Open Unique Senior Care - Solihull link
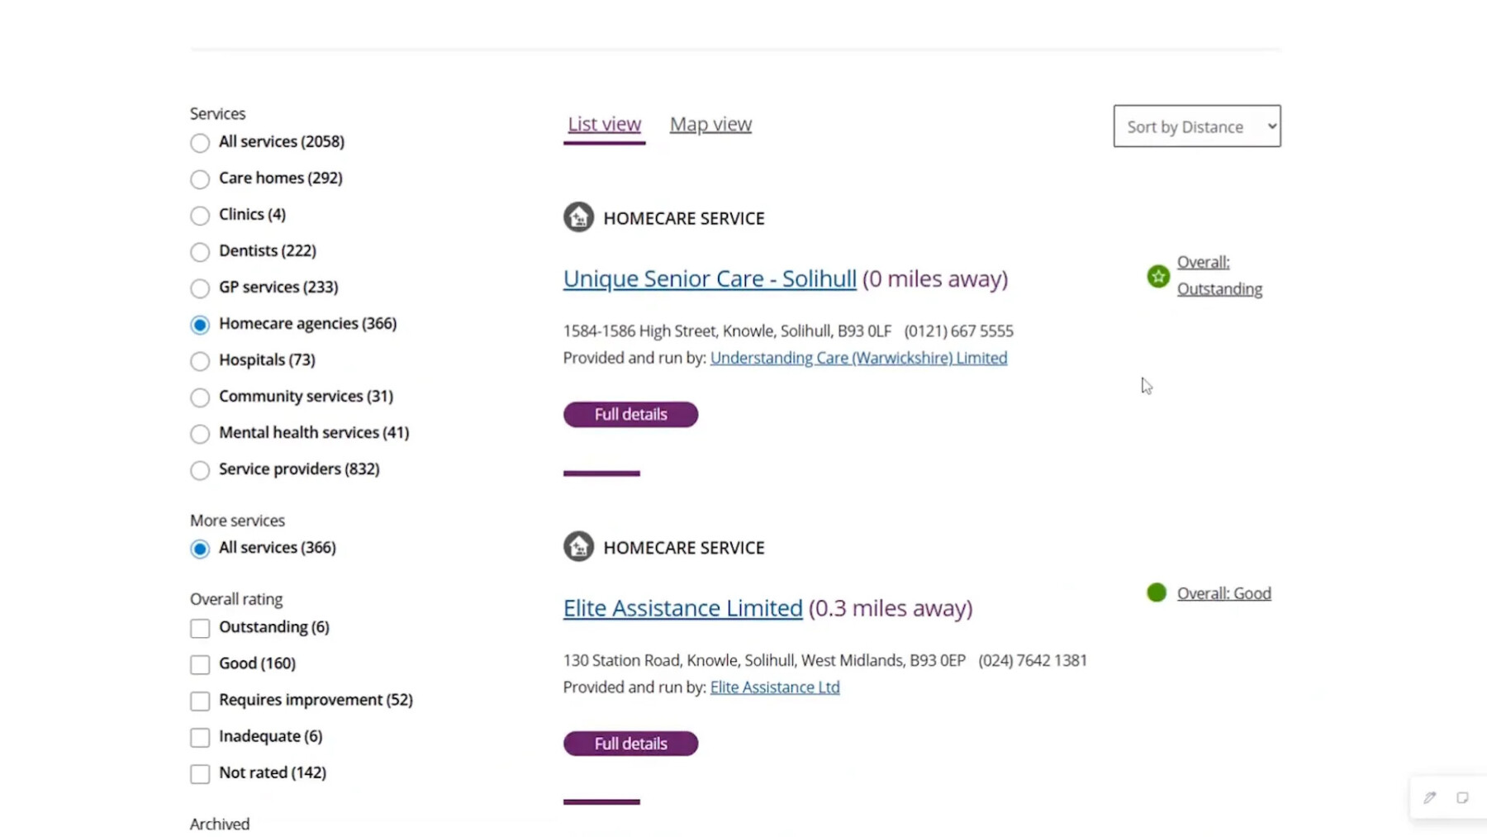This screenshot has height=837, width=1487. pyautogui.click(x=710, y=278)
